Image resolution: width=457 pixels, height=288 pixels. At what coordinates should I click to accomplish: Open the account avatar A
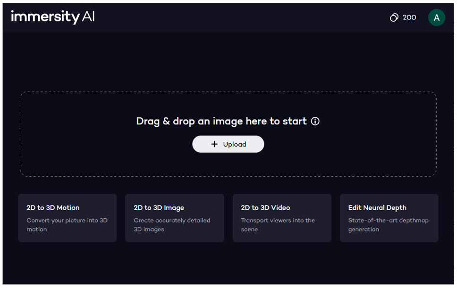(436, 17)
